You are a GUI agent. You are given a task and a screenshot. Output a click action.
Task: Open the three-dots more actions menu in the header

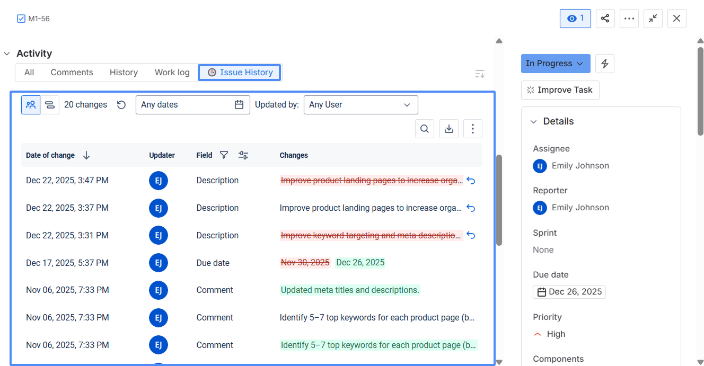[x=629, y=19]
